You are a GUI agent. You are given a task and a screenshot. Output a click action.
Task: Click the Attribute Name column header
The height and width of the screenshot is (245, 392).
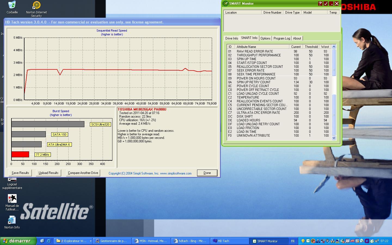click(262, 47)
